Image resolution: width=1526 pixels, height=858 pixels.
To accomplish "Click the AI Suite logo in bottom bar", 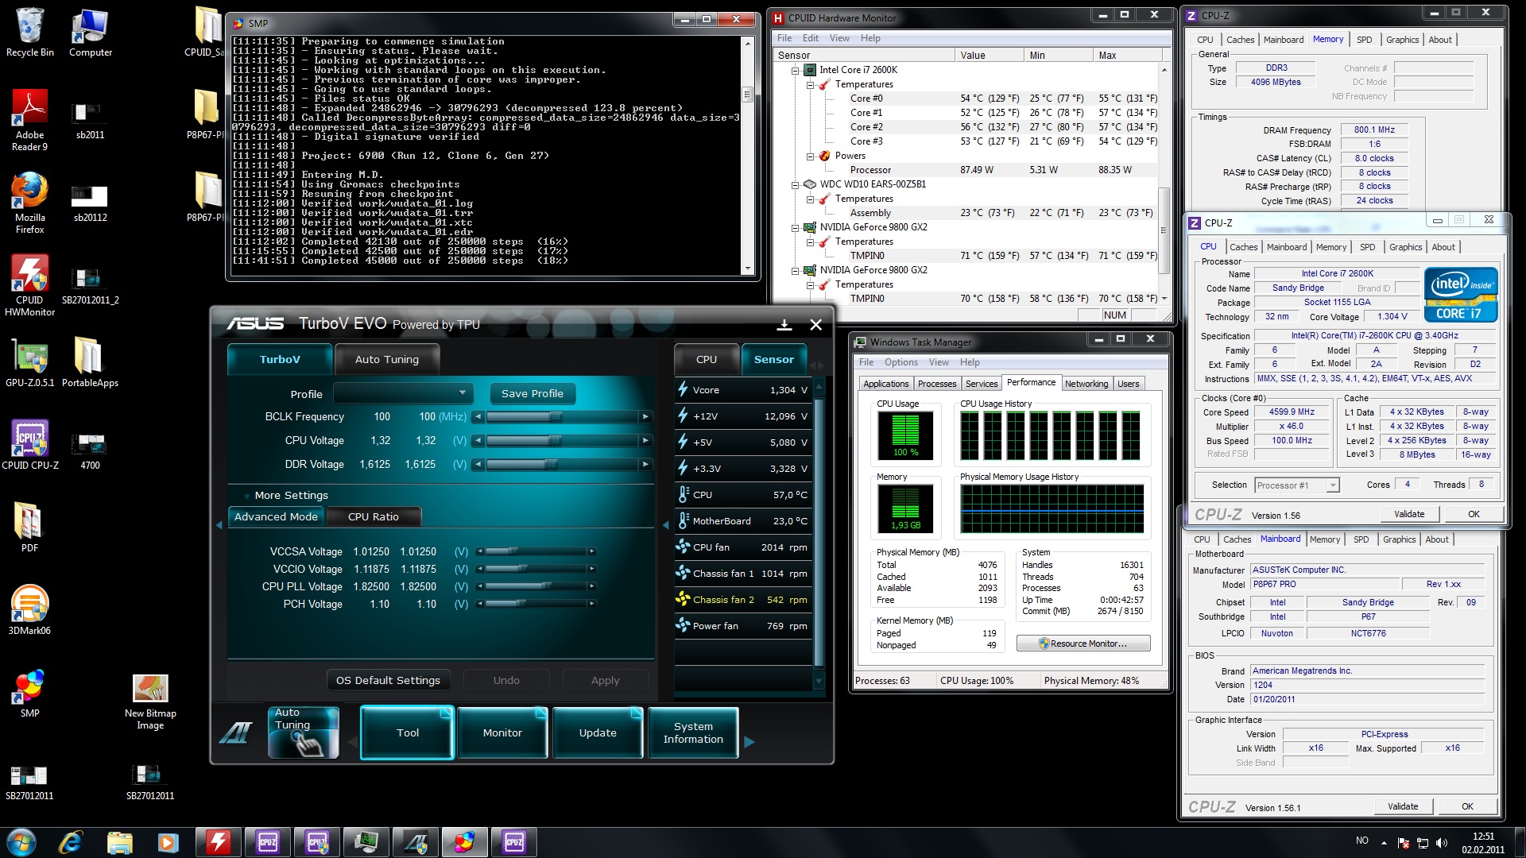I will point(235,732).
